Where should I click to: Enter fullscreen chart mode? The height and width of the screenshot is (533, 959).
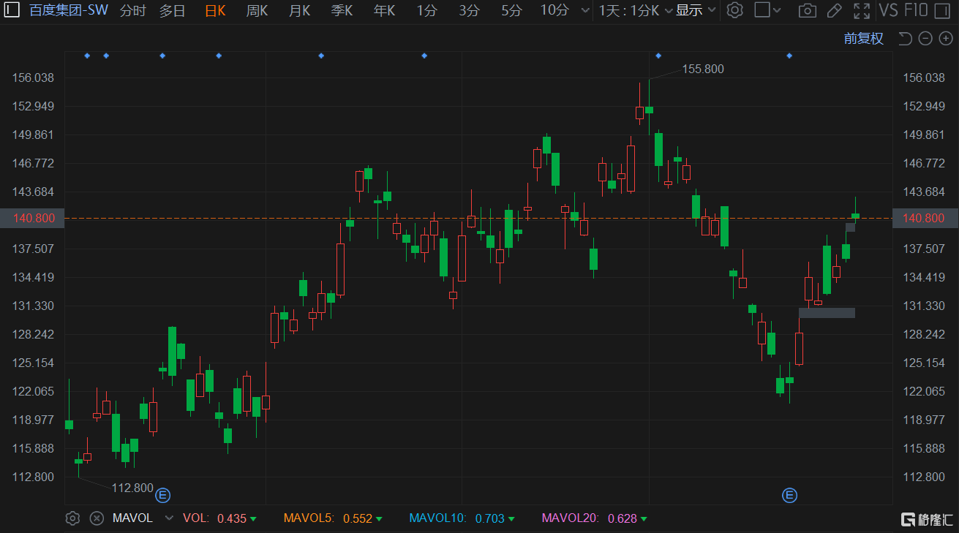click(862, 10)
